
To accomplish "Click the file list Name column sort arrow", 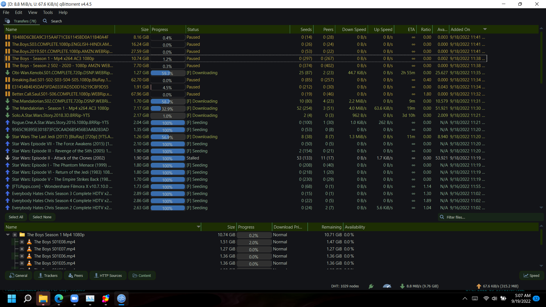I will coord(198,227).
